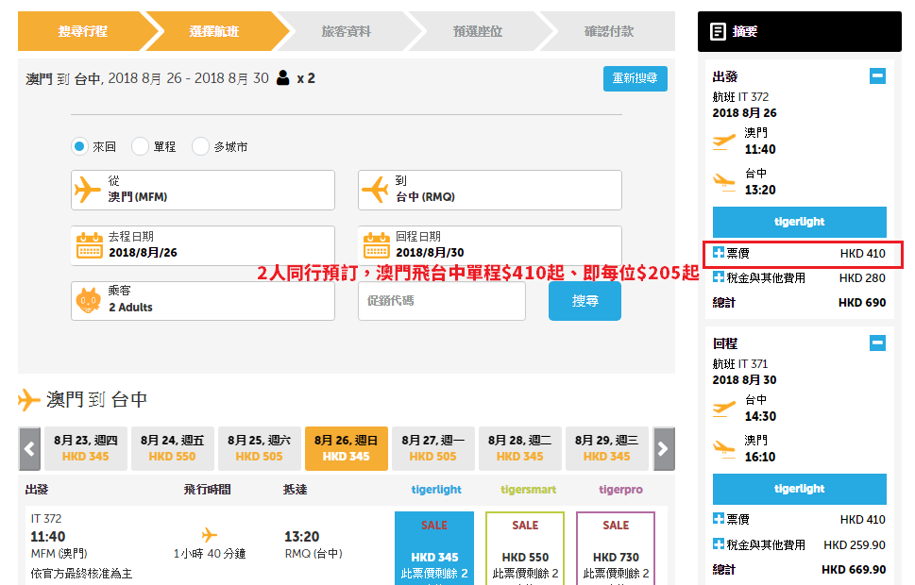Click calendar icon for 去程日期
Viewport: 915px width, 585px height.
pos(90,245)
